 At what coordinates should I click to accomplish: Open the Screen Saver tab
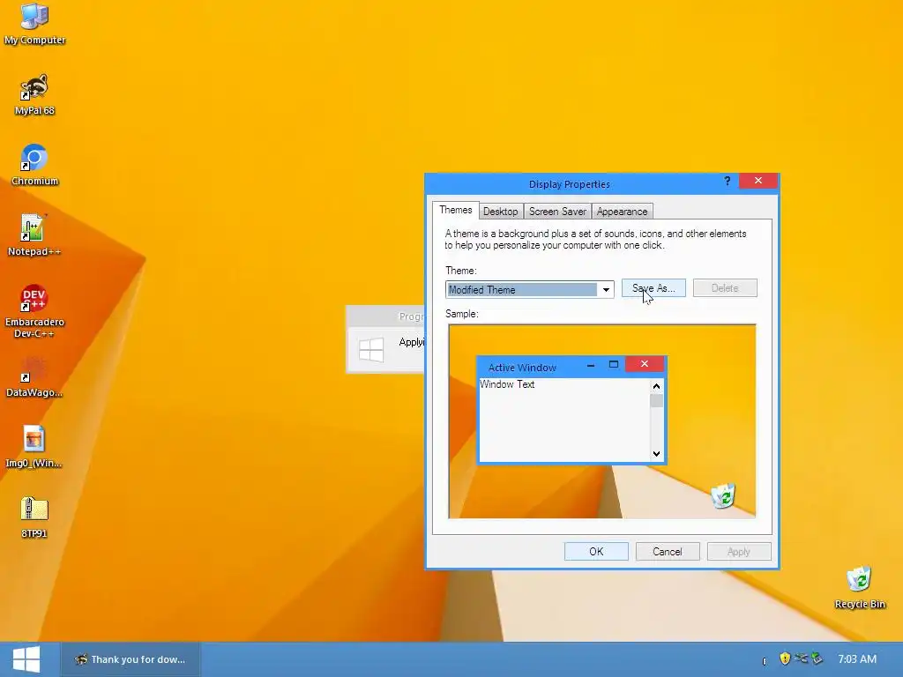point(557,212)
